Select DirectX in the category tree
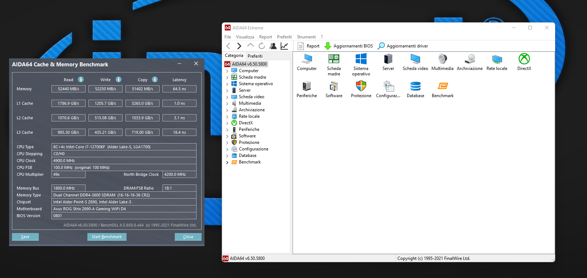587x278 pixels. tap(245, 123)
